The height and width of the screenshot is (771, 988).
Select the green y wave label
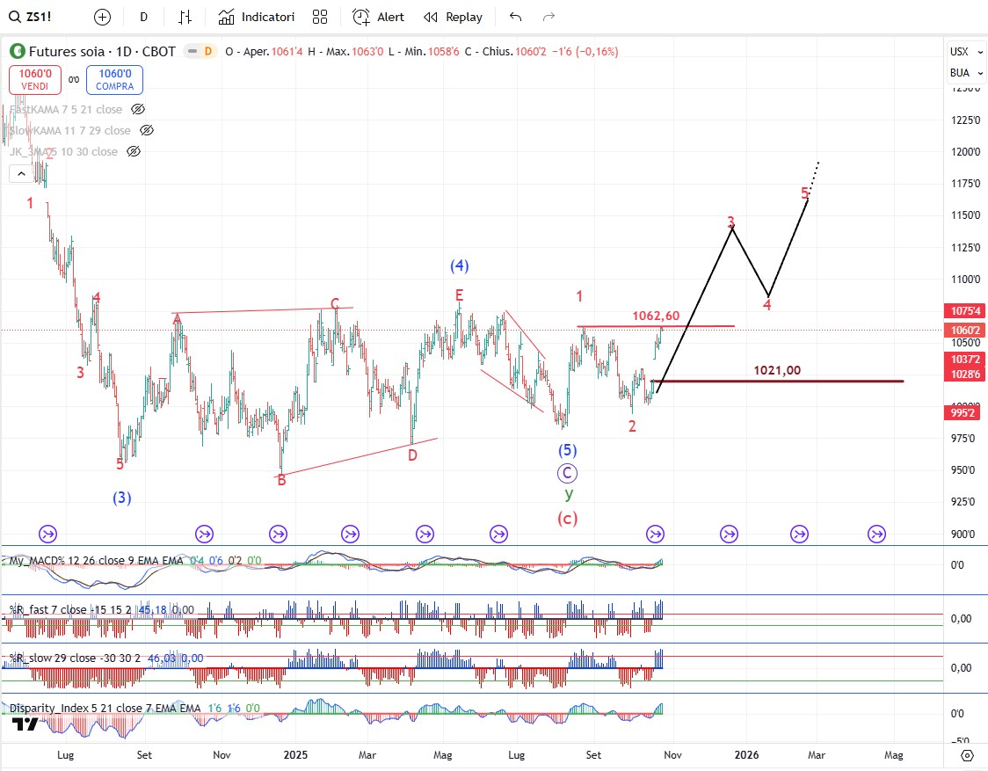point(569,494)
